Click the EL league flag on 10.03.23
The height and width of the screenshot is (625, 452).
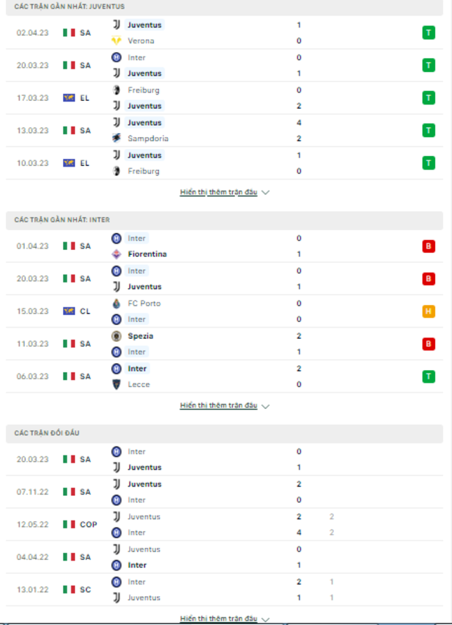(x=69, y=163)
